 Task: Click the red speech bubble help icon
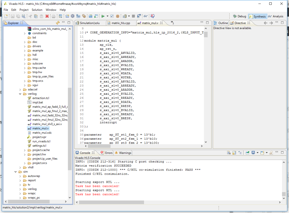152,16
